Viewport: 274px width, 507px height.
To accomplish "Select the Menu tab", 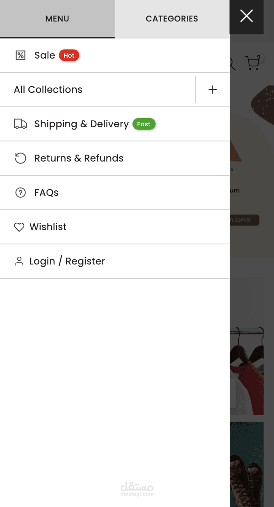I will [57, 19].
